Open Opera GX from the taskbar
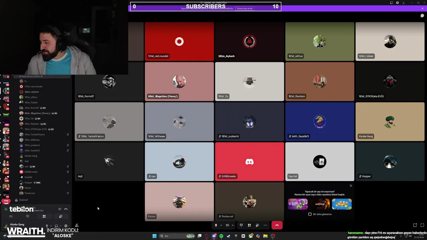 coord(206,236)
